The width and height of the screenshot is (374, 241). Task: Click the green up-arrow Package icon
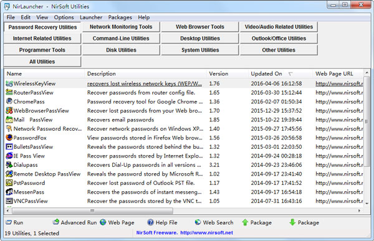[245, 222]
